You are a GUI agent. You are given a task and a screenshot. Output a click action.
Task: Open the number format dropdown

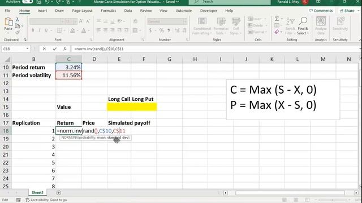[x=185, y=21]
